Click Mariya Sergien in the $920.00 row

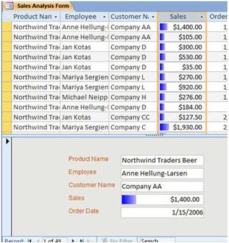(x=85, y=87)
